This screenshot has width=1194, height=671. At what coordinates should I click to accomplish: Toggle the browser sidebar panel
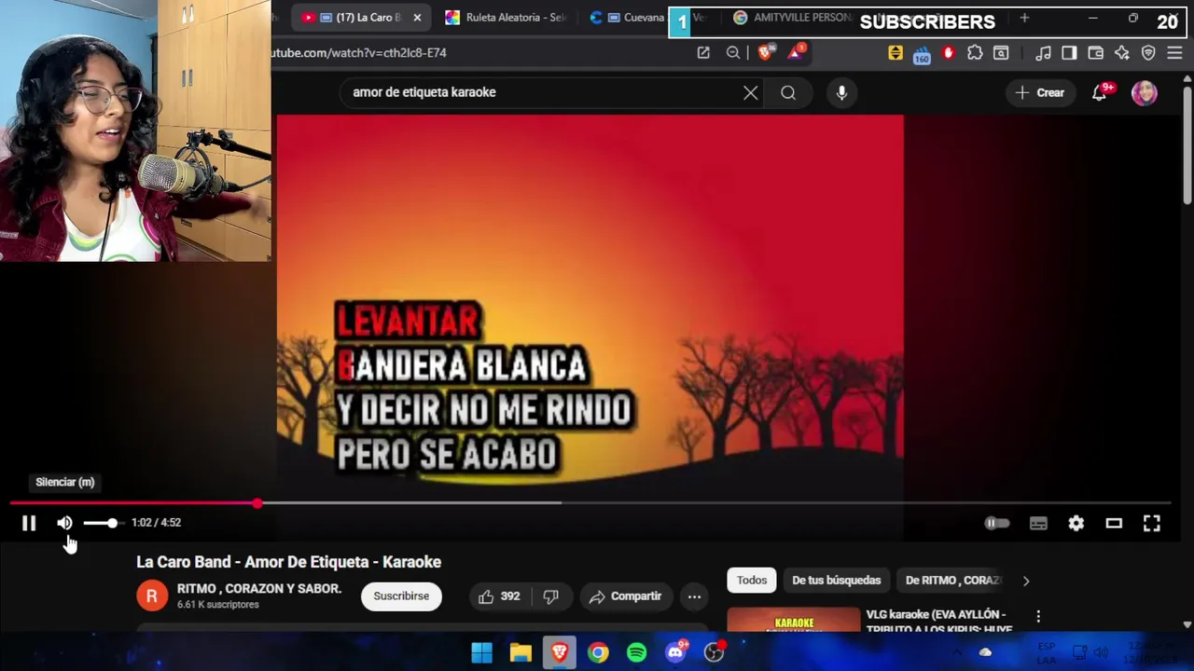[1069, 53]
